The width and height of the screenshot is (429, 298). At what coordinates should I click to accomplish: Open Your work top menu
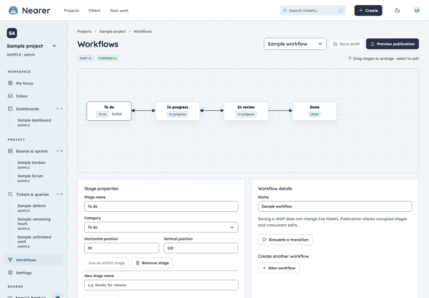point(119,10)
